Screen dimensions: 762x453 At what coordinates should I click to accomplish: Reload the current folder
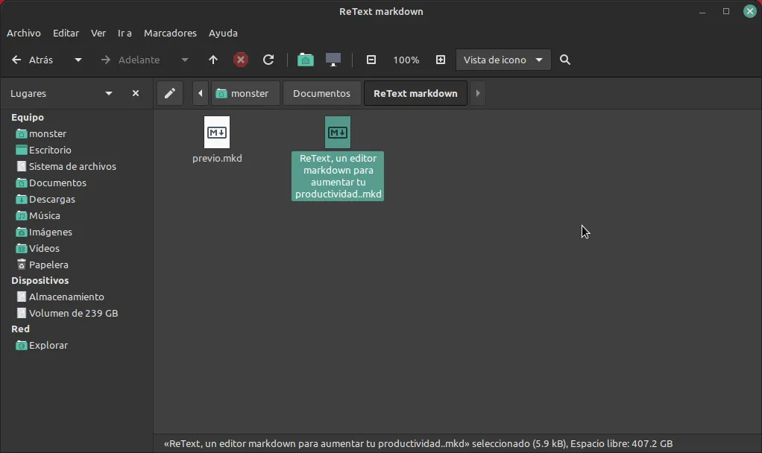268,60
